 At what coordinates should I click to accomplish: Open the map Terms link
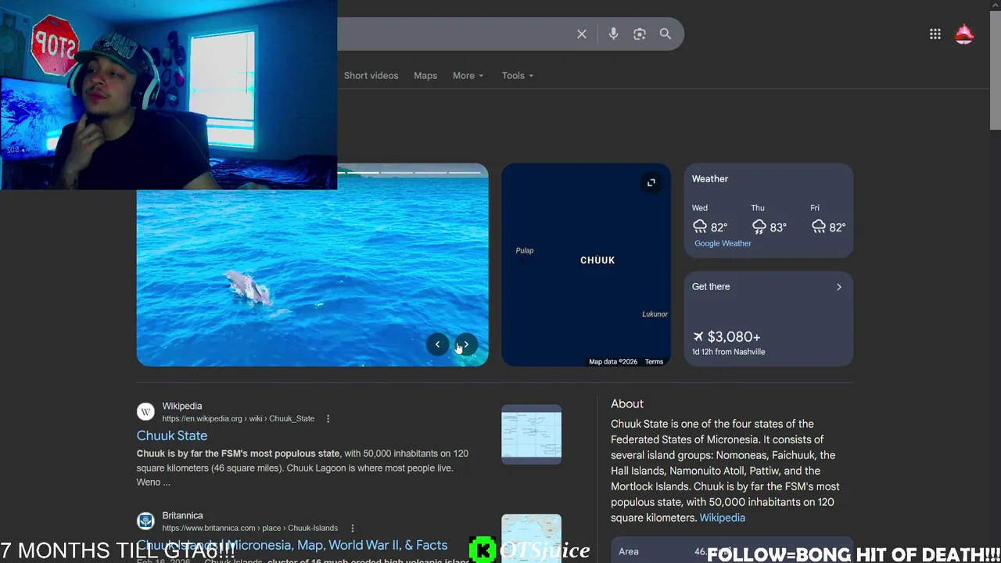click(654, 362)
